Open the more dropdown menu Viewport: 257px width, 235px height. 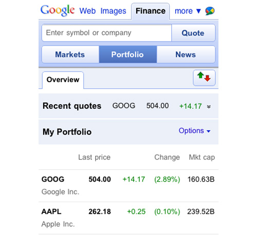click(188, 11)
